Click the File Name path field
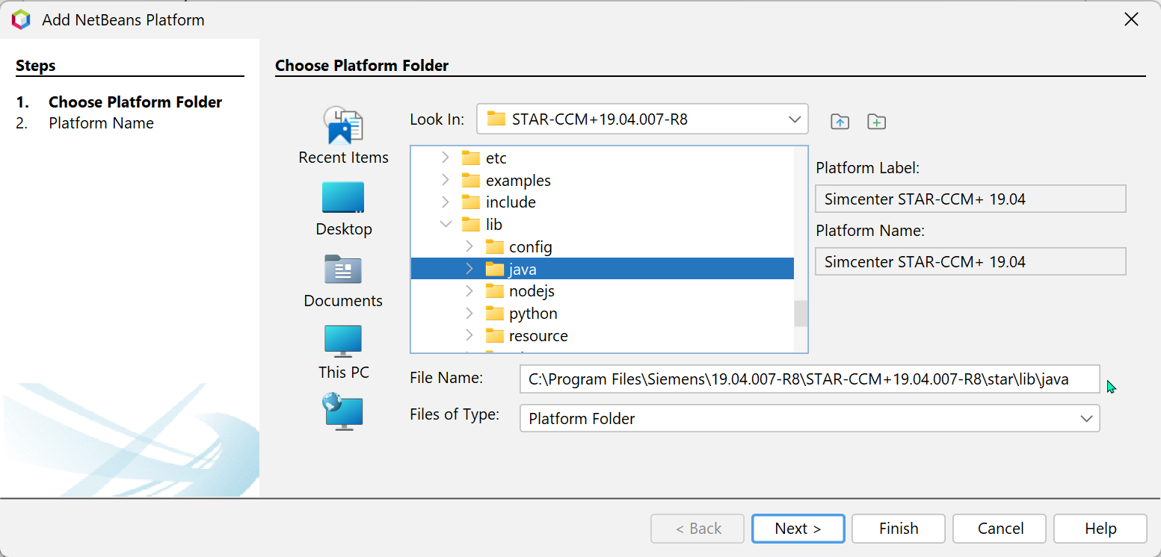The image size is (1161, 557). pyautogui.click(x=810, y=379)
